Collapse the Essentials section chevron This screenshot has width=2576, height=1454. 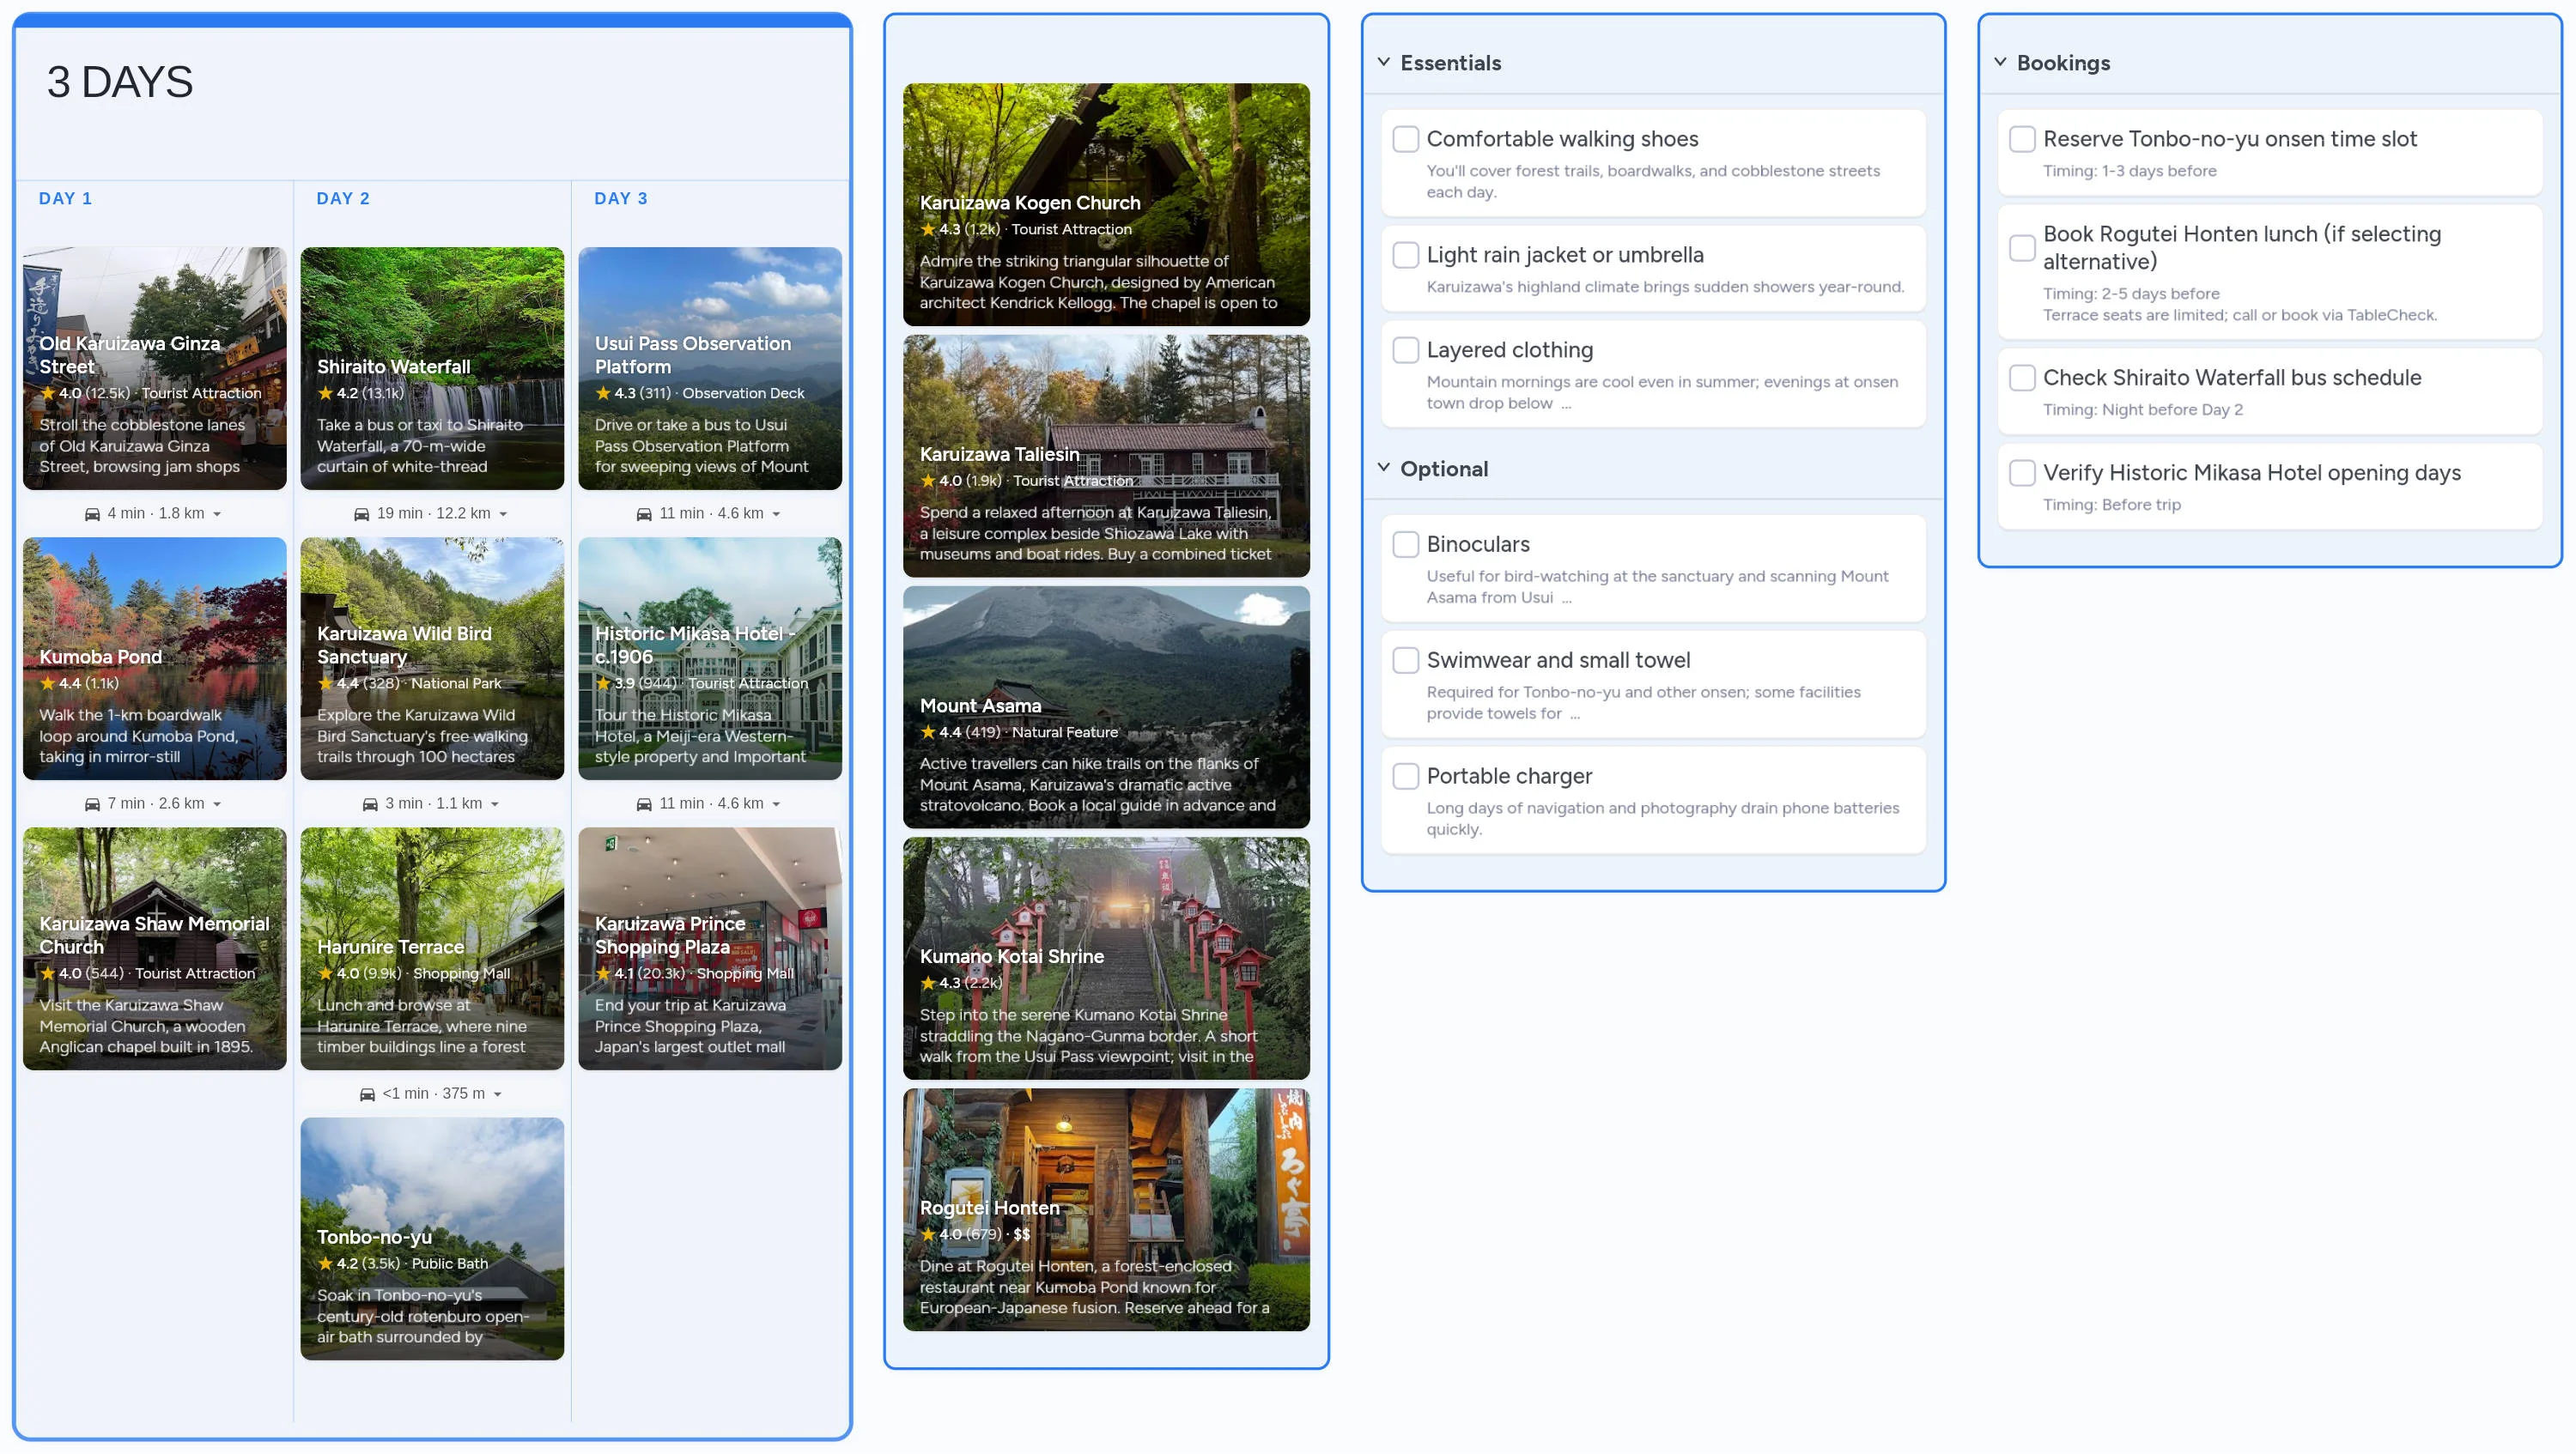click(x=1383, y=62)
